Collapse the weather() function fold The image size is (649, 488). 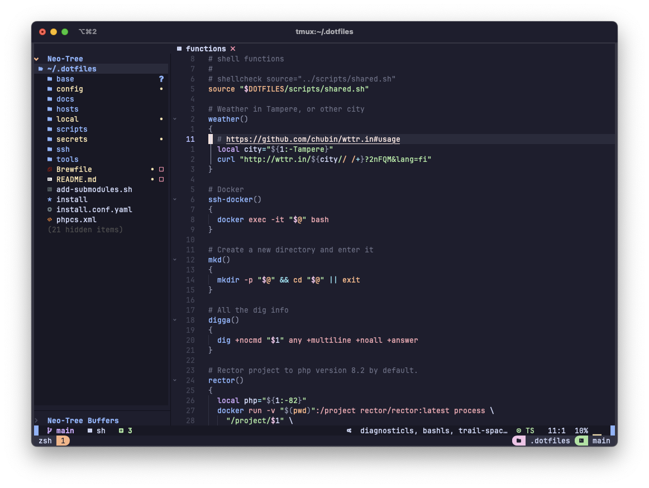coord(175,119)
